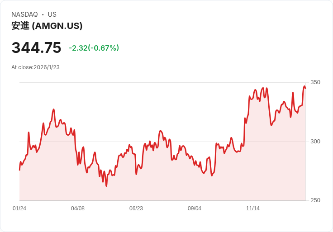This screenshot has width=333, height=232.
Task: Click the -2.32(-0.67%) change value
Action: click(x=94, y=48)
